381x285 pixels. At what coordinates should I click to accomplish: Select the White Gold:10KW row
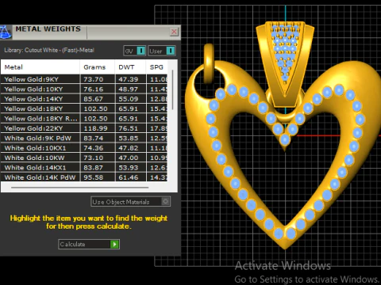84,158
